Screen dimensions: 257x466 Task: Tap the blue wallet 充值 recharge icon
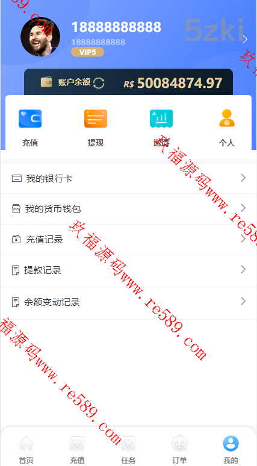[x=30, y=119]
